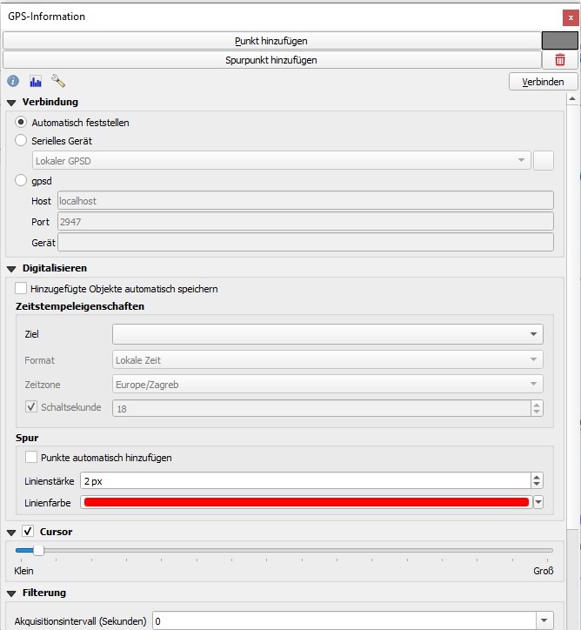Toggle Punkte automatisch hinzufügen checkbox
Screen dimensions: 581x630
[x=32, y=458]
